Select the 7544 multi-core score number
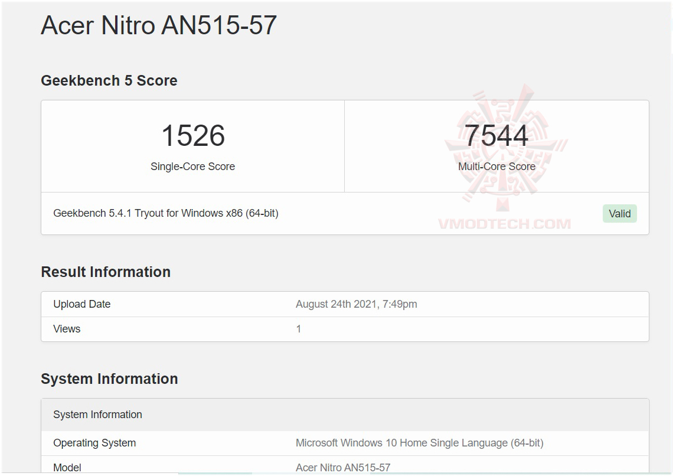This screenshot has height=476, width=673. [496, 136]
